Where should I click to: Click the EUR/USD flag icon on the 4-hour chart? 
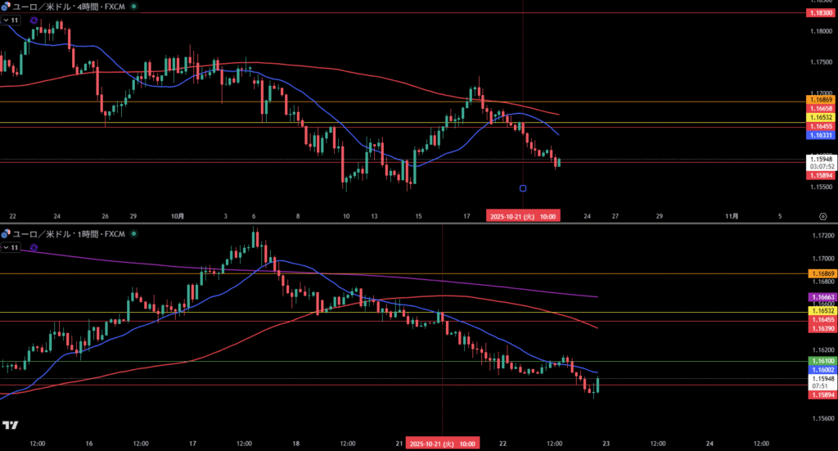coord(6,6)
